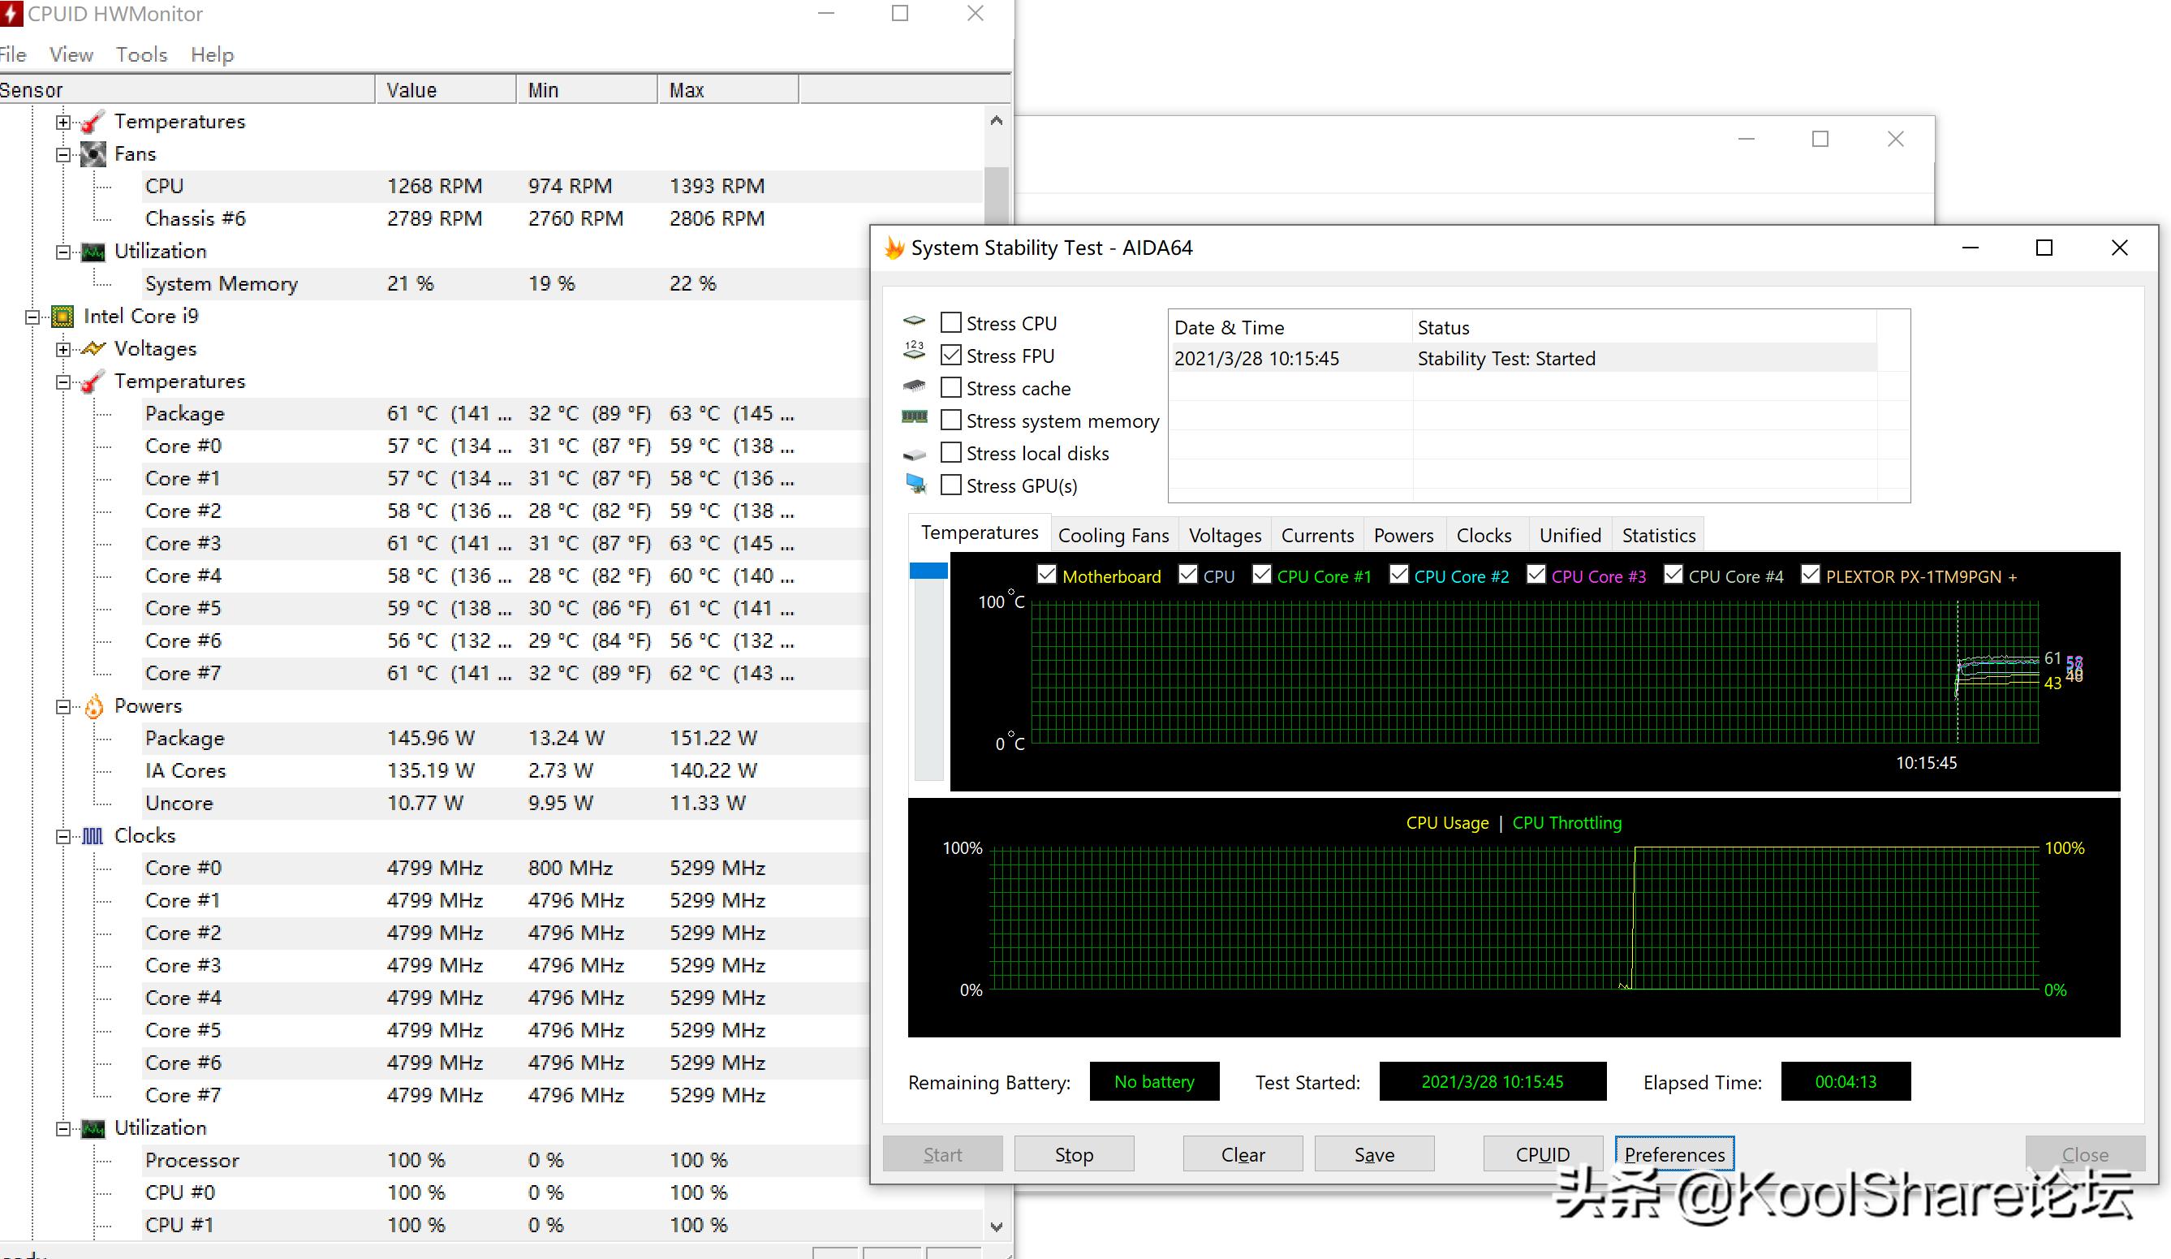Image resolution: width=2171 pixels, height=1259 pixels.
Task: Click the Fans sensor group icon
Action: point(93,154)
